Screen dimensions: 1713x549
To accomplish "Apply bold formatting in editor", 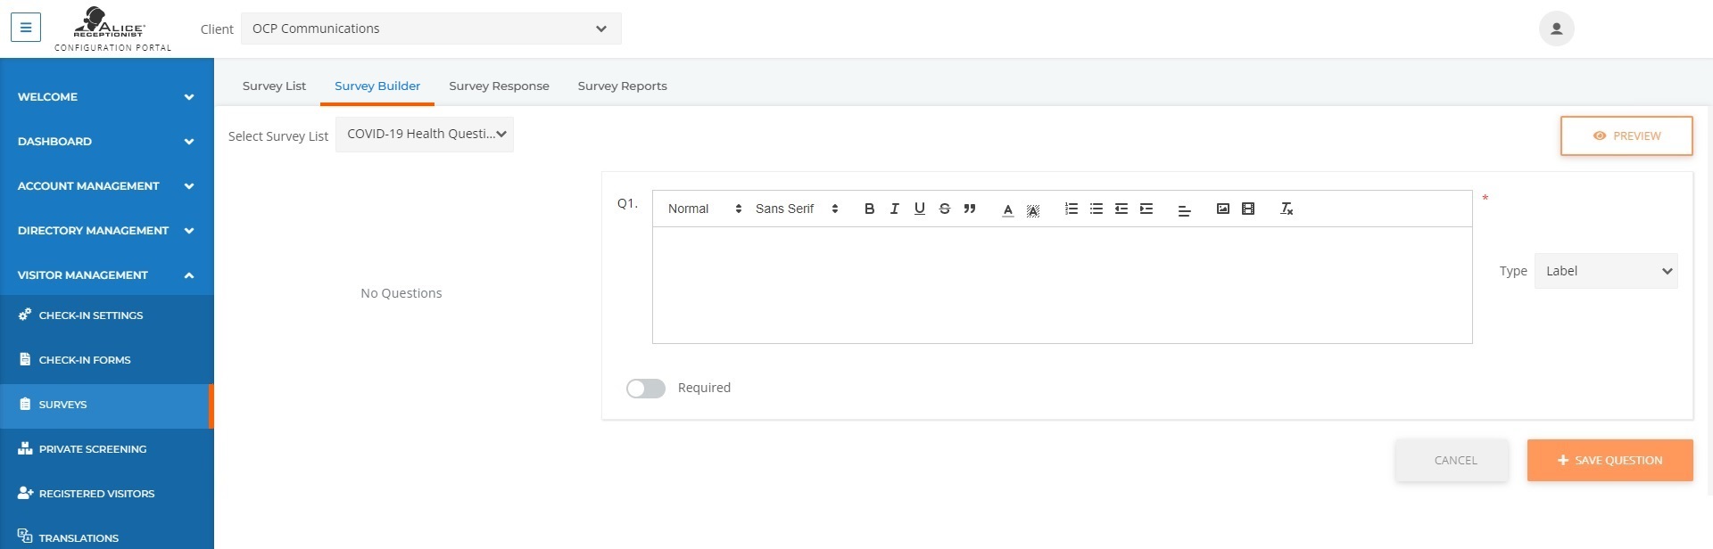I will 869,209.
